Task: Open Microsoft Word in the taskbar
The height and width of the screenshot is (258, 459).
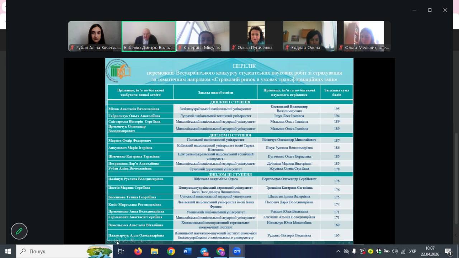Action: [x=187, y=251]
